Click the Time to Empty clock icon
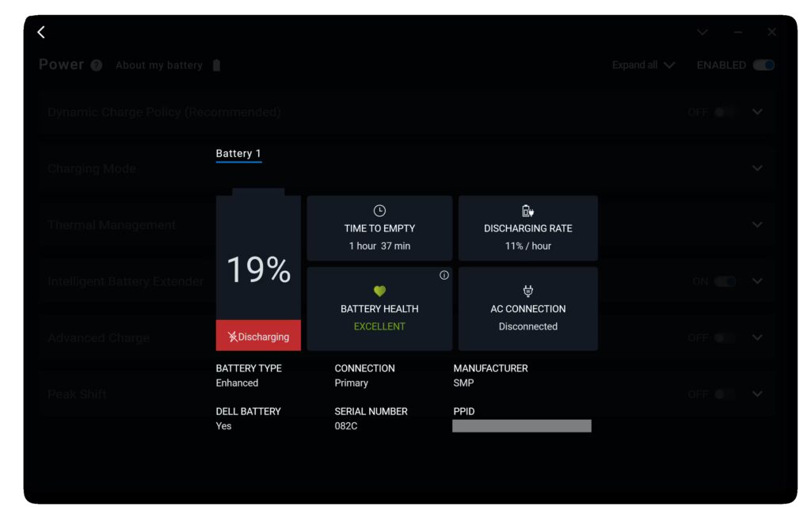Image resolution: width=811 pixels, height=507 pixels. coord(379,211)
